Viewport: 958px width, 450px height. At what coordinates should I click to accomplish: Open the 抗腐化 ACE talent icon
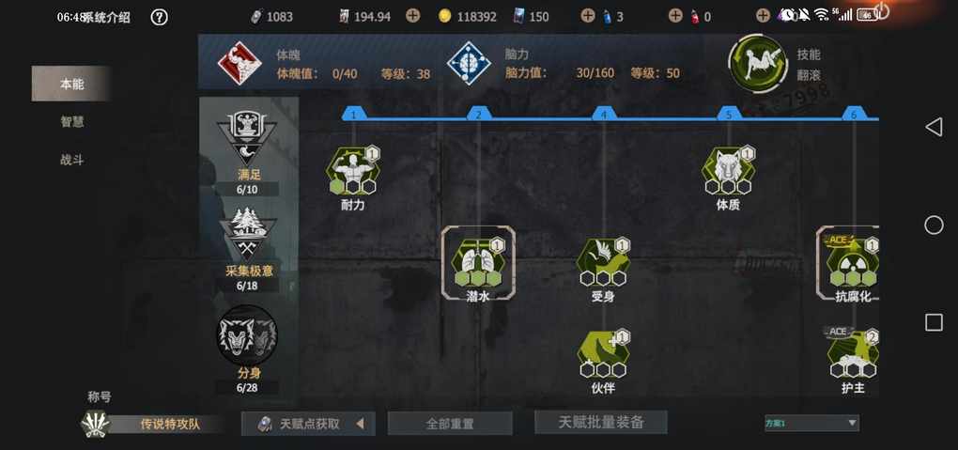pos(853,262)
